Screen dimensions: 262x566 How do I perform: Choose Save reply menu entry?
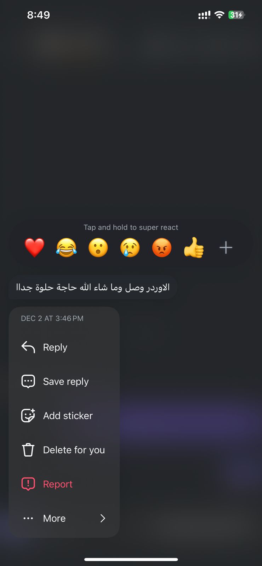pos(64,381)
